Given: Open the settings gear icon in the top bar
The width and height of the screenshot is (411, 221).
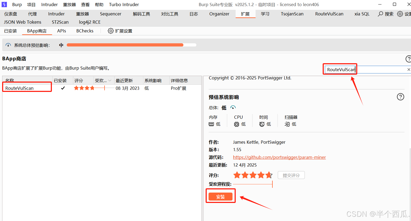Looking at the screenshot, I should (400, 14).
